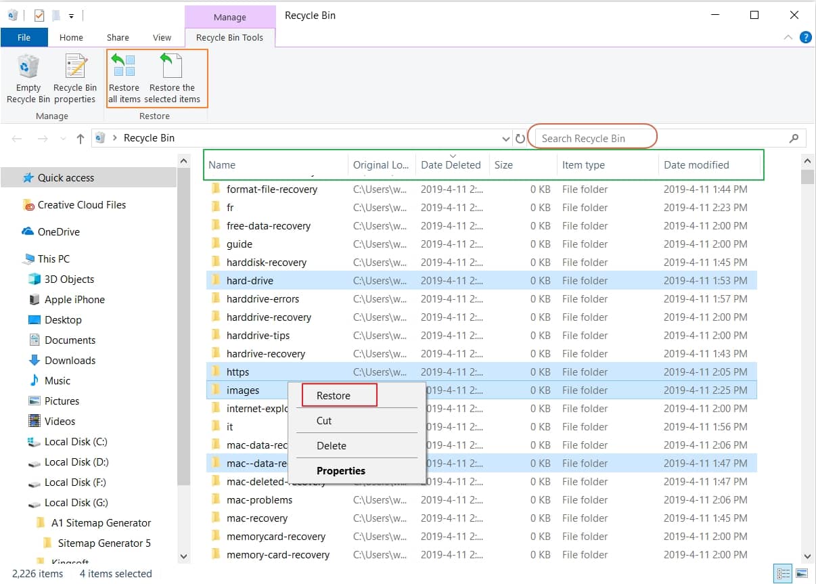Open the recent locations dropdown arrow
816x584 pixels.
(64, 138)
